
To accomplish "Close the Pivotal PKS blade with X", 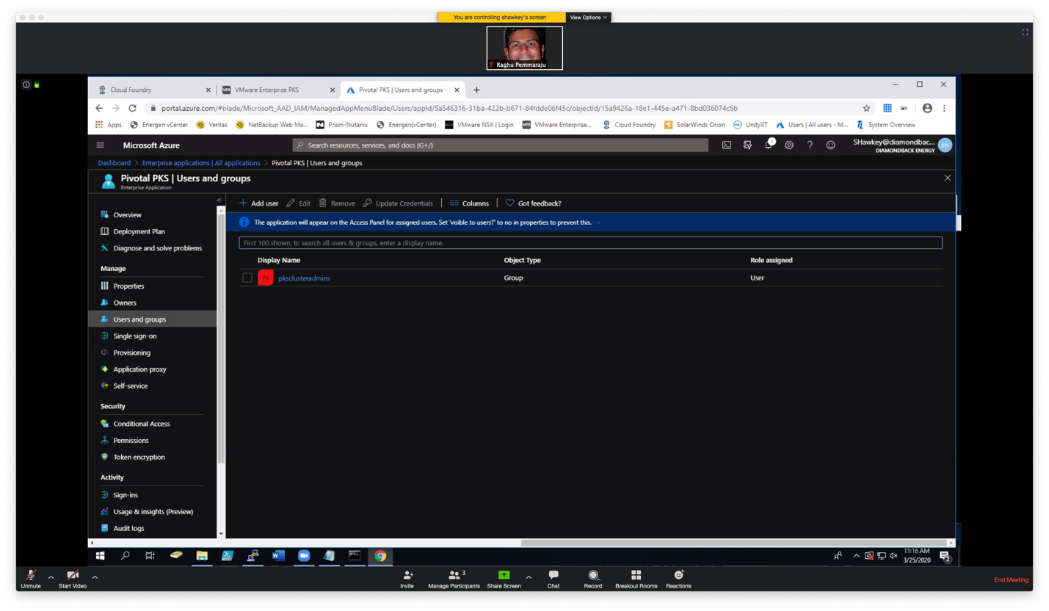I will (947, 178).
